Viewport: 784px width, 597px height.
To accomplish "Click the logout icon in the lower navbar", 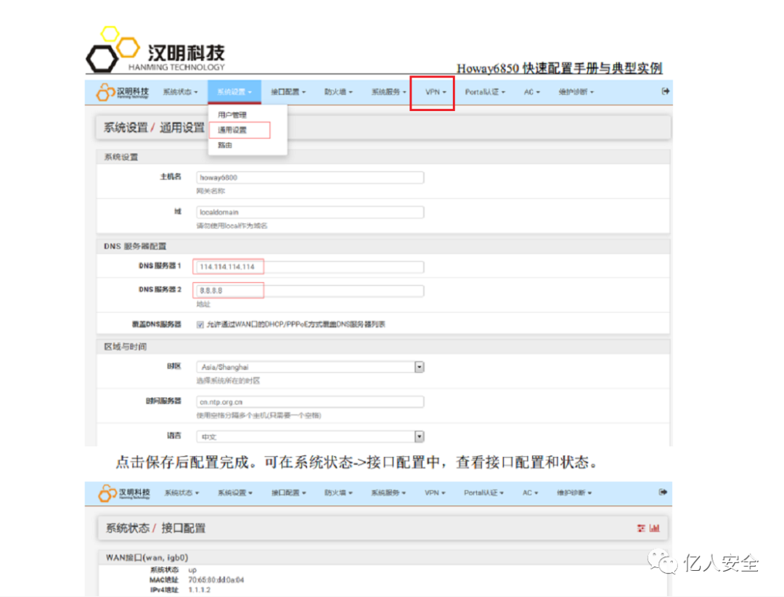I will [x=664, y=492].
